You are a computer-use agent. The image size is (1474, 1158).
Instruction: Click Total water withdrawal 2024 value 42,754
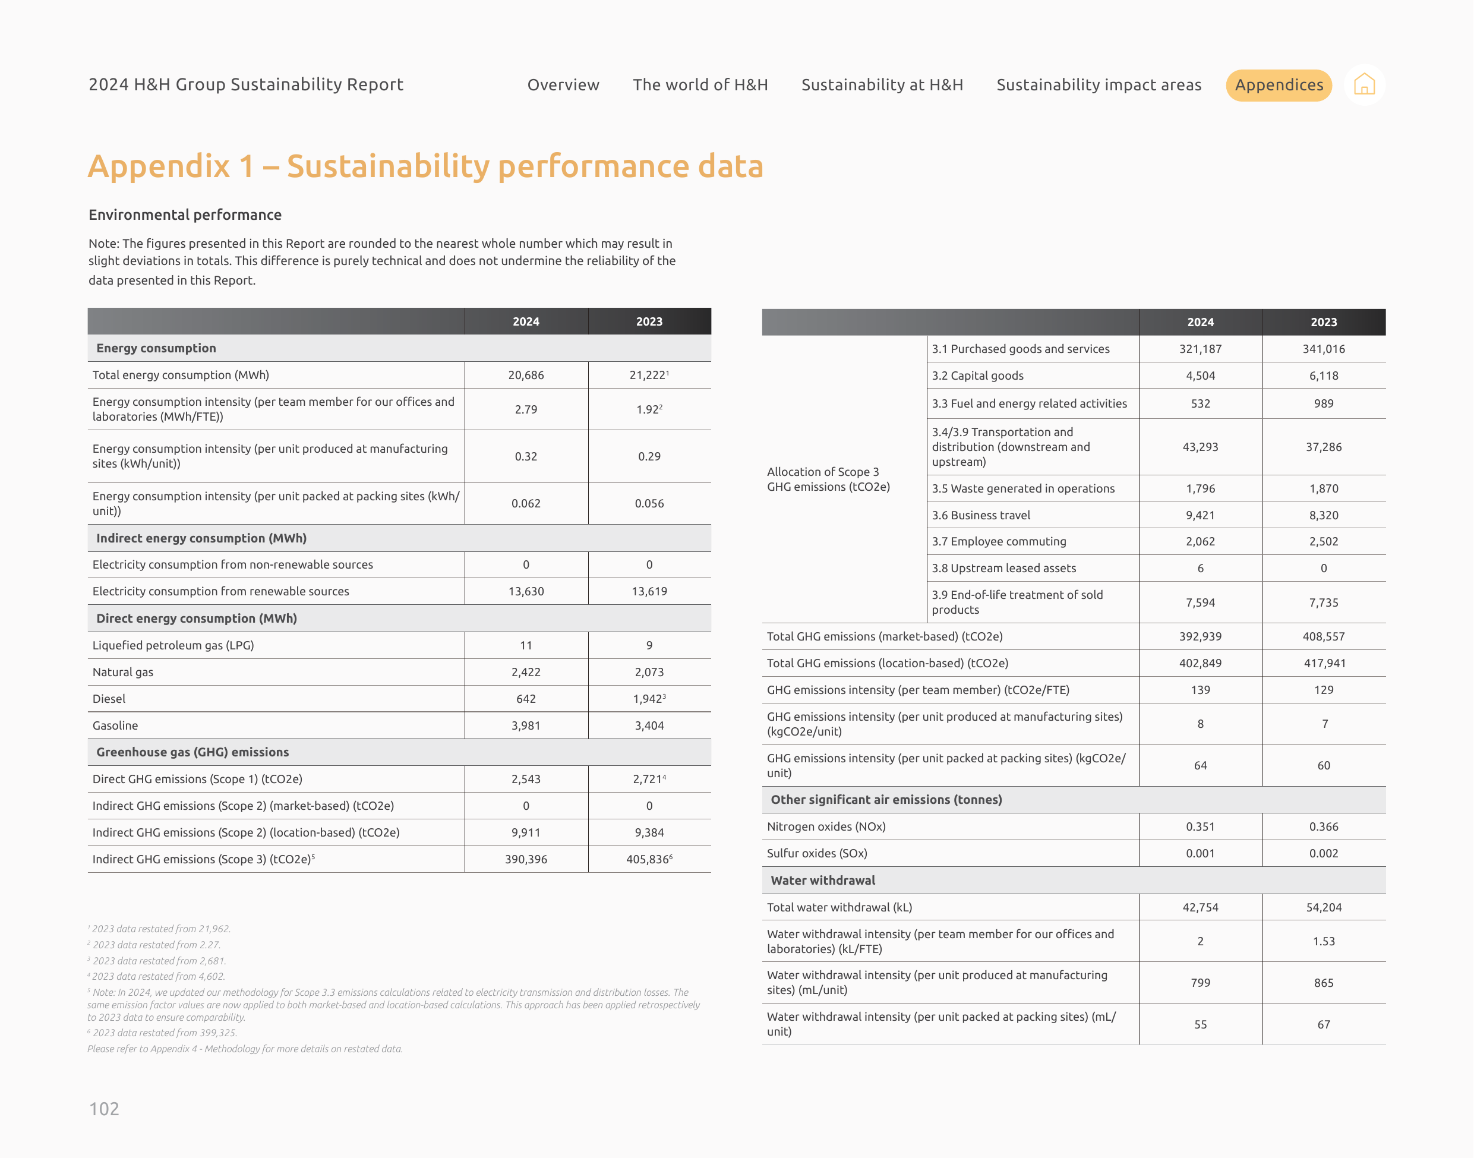click(x=1200, y=907)
